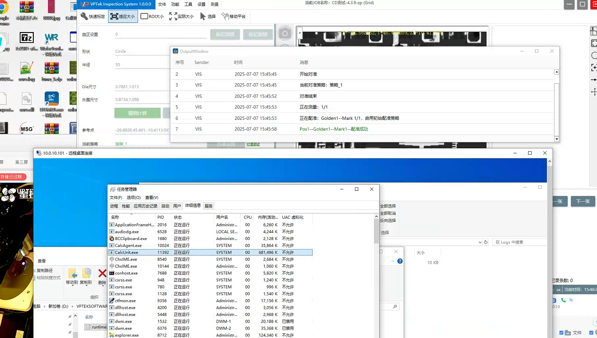597x338 pixels.
Task: Click the 时间 column header in OutputWindow
Action: click(238, 62)
